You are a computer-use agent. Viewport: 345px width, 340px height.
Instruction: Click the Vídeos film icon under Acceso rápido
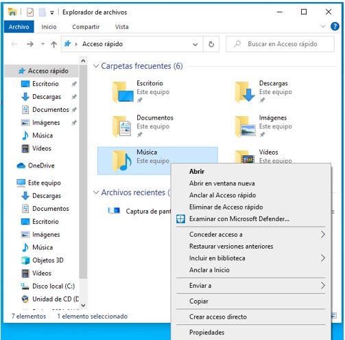click(25, 148)
